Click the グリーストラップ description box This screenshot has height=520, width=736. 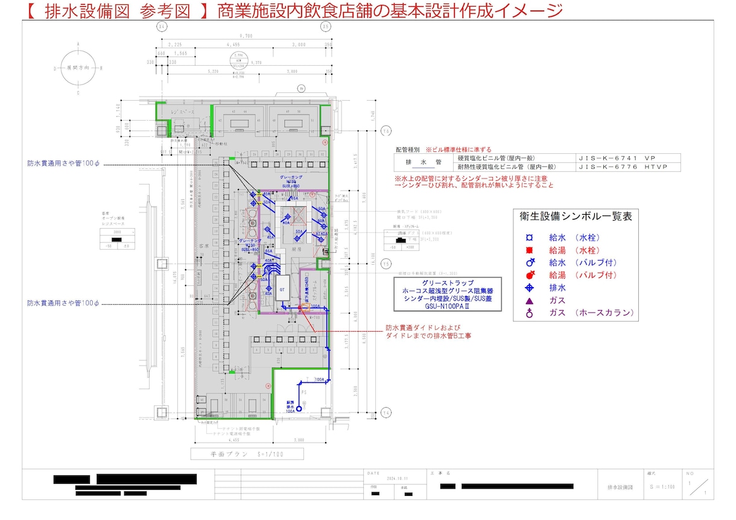click(448, 295)
